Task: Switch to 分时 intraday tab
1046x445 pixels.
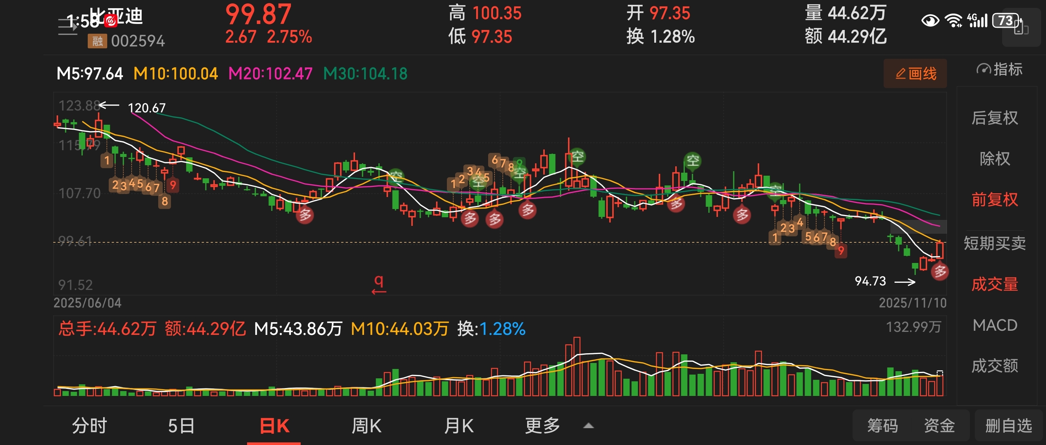Action: pos(89,426)
